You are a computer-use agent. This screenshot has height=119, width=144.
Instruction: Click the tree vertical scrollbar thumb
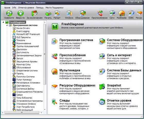(45, 54)
